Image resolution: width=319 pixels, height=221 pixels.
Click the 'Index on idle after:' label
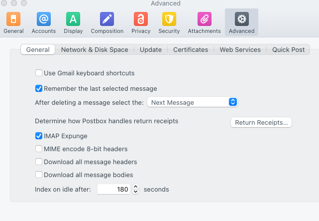(63, 190)
